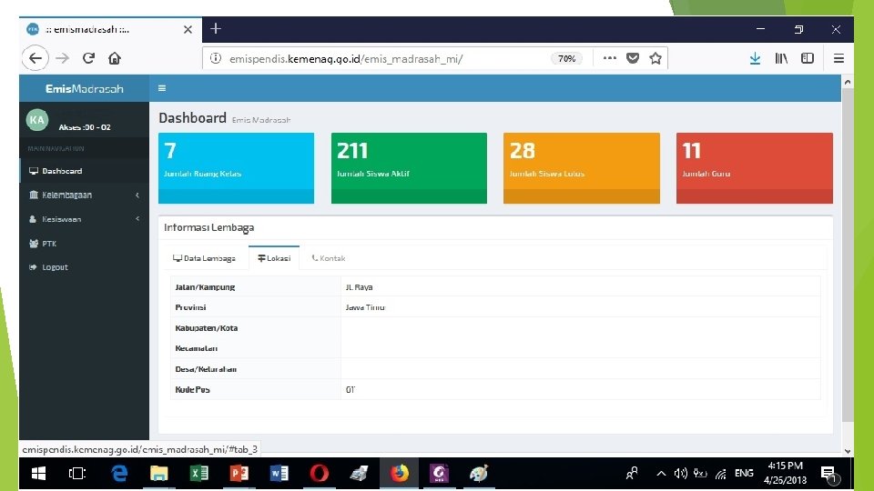Open the Firefox library icon
This screenshot has height=491, width=874.
click(x=781, y=58)
